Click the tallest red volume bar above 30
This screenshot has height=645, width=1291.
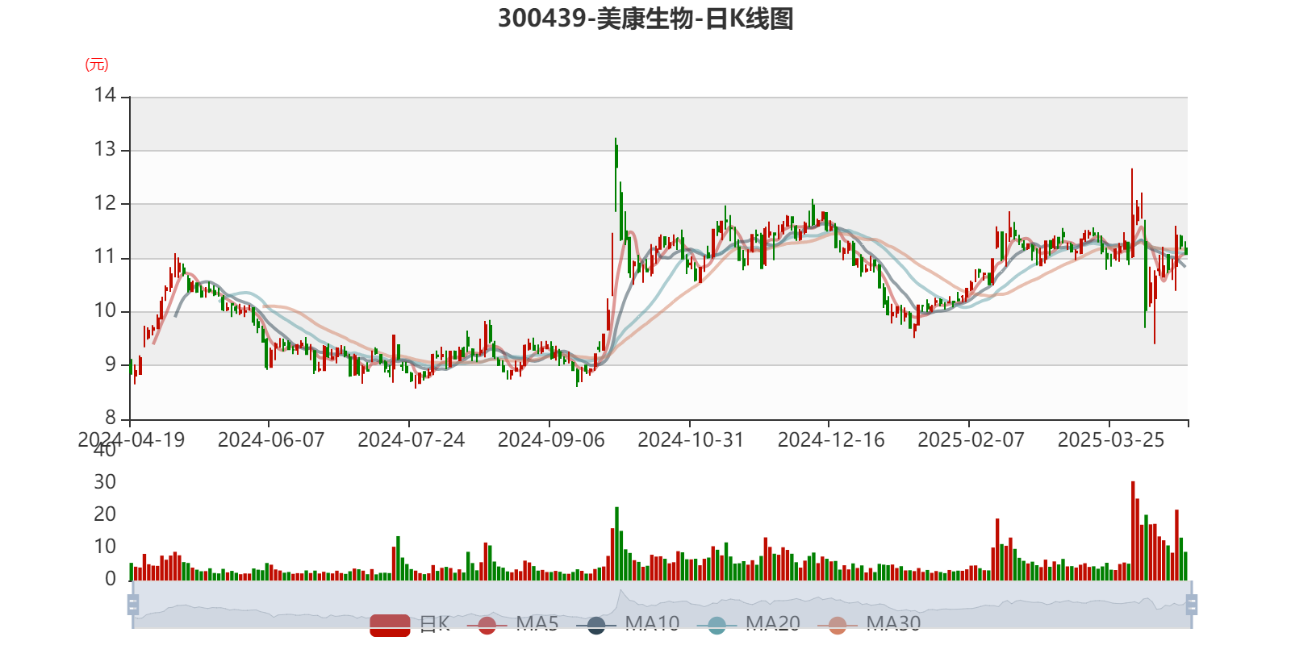[1133, 531]
